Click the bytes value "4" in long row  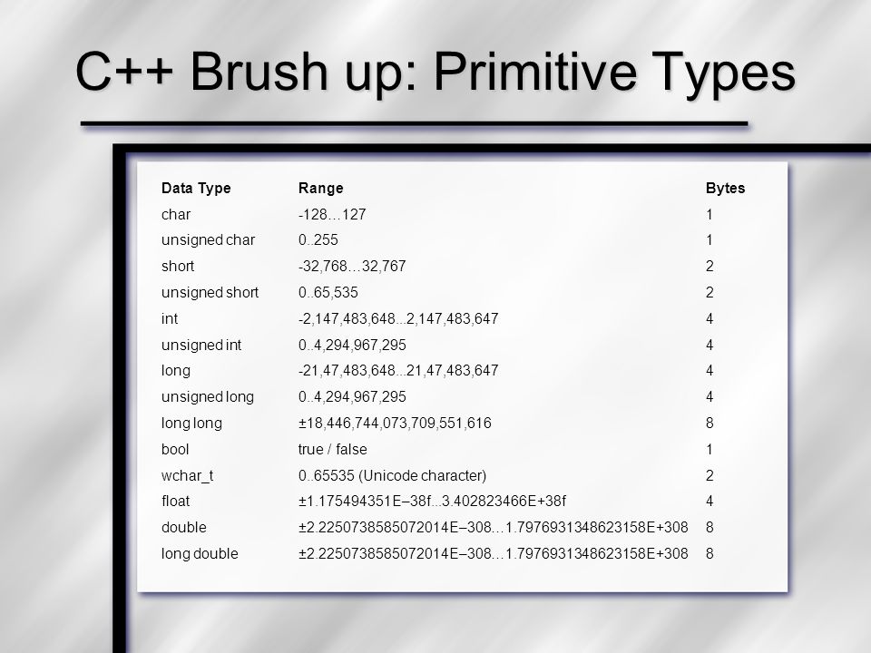click(710, 370)
